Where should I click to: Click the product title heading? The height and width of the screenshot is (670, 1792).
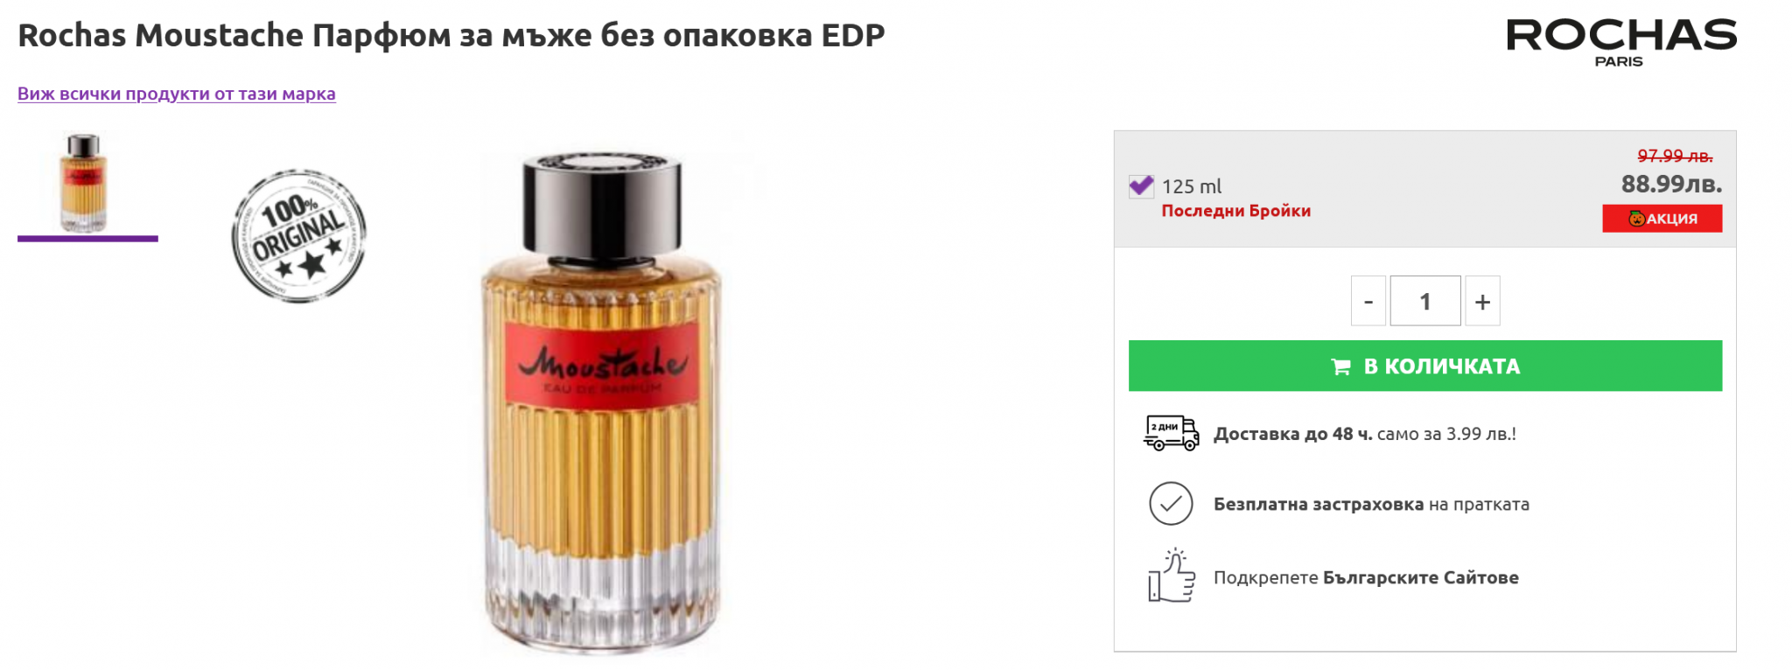[x=451, y=35]
